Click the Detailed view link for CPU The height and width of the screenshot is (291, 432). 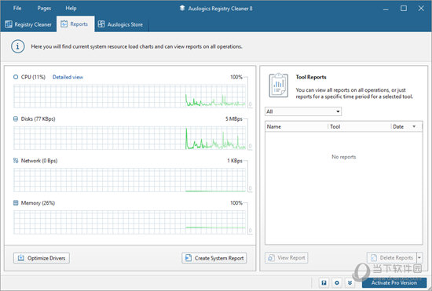point(68,77)
